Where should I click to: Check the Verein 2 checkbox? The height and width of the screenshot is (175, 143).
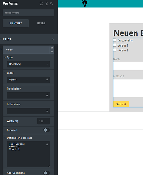(114, 50)
